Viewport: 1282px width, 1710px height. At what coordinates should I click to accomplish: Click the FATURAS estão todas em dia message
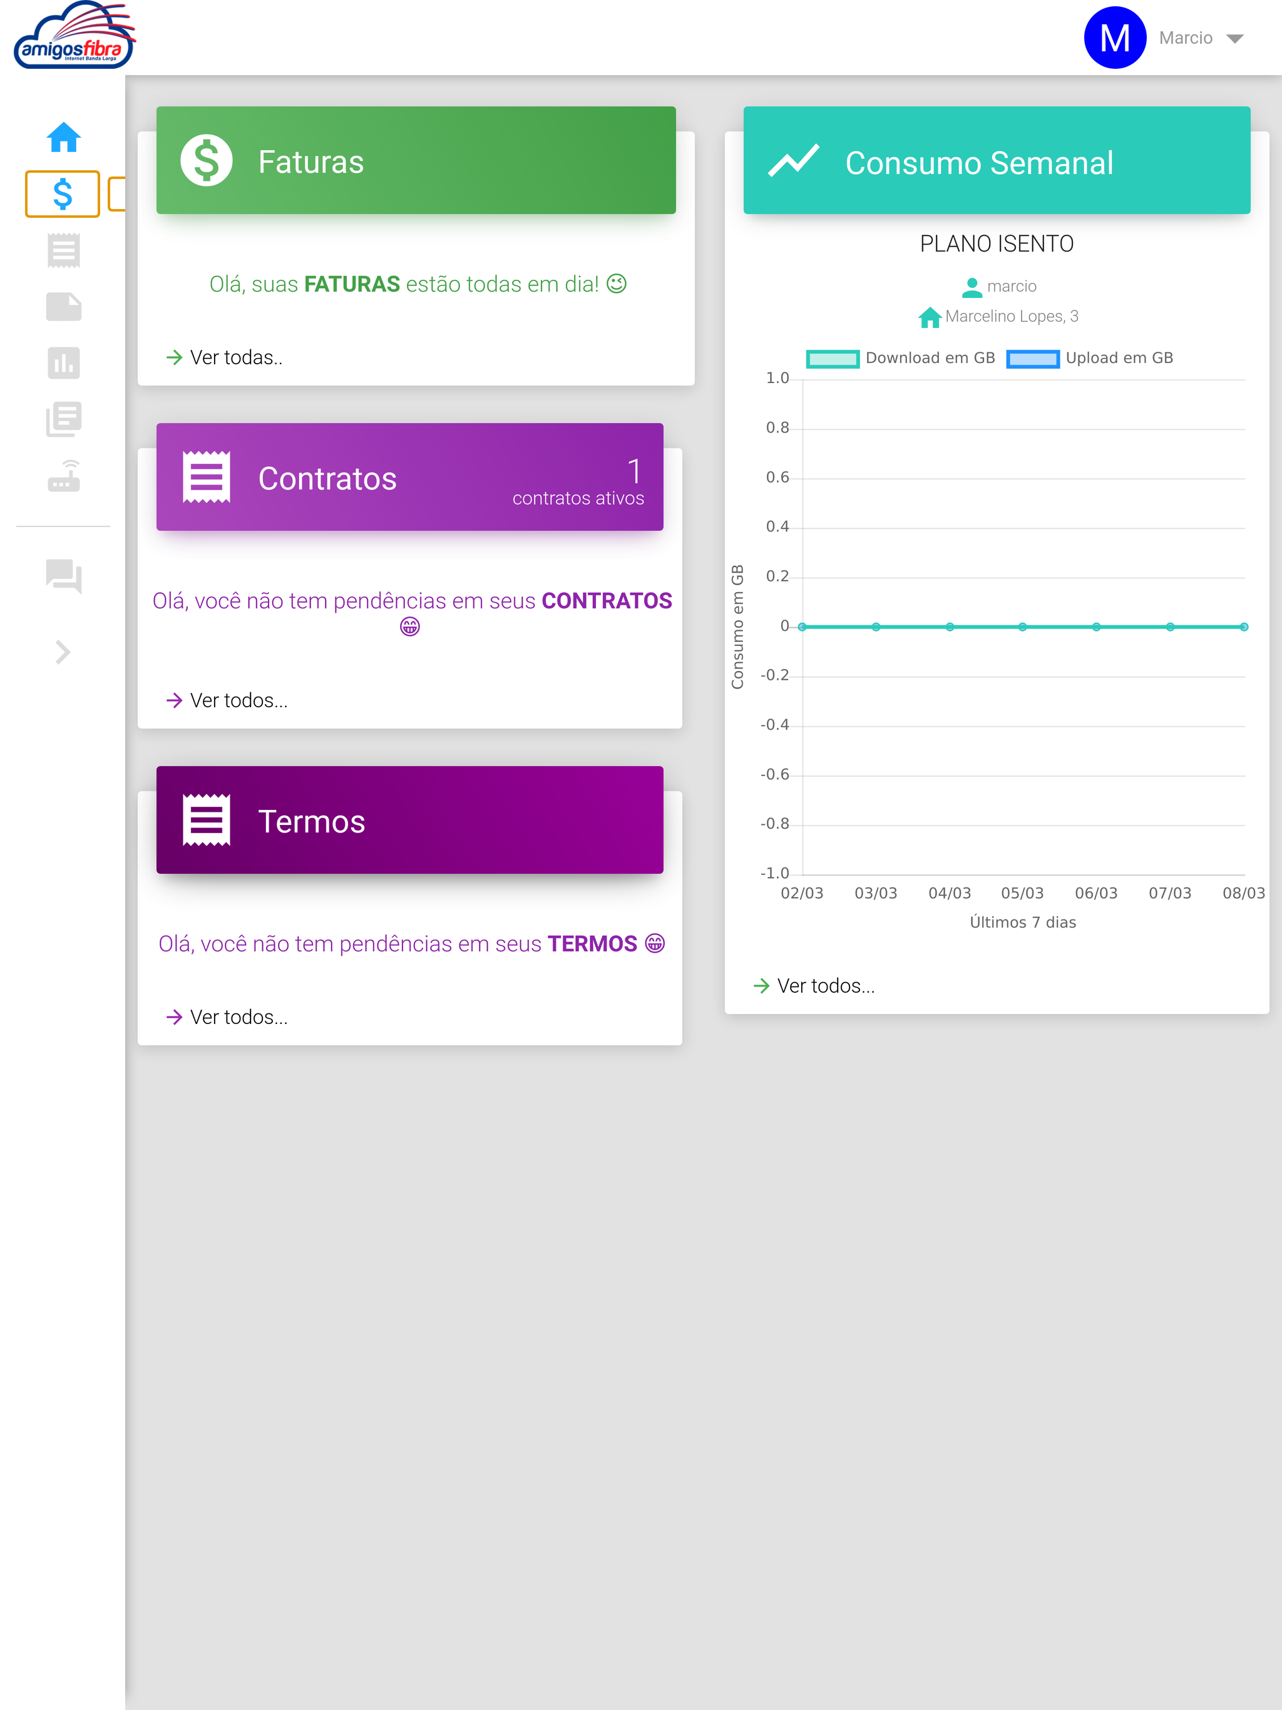[418, 285]
